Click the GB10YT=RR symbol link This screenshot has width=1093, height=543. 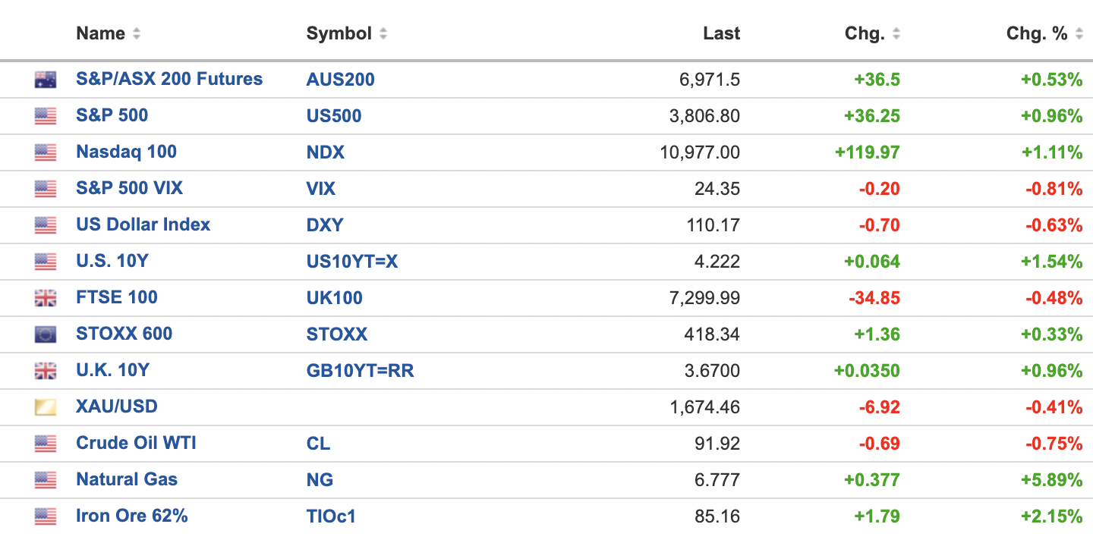[x=360, y=371]
